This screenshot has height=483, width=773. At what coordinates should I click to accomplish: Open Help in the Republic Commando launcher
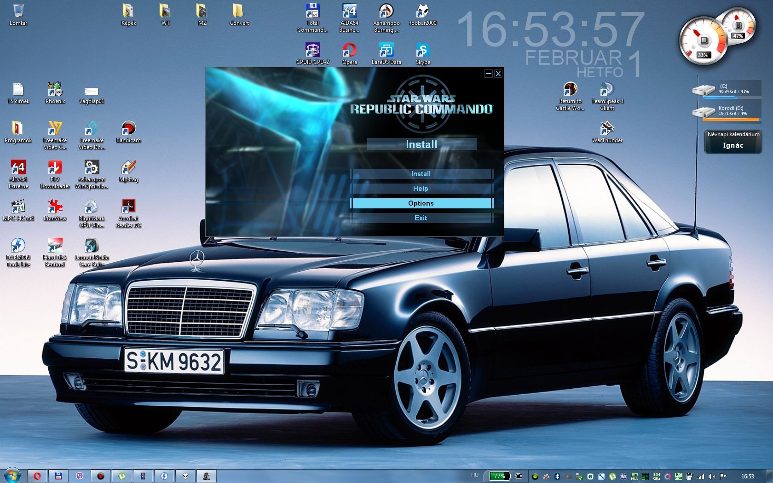tap(421, 189)
